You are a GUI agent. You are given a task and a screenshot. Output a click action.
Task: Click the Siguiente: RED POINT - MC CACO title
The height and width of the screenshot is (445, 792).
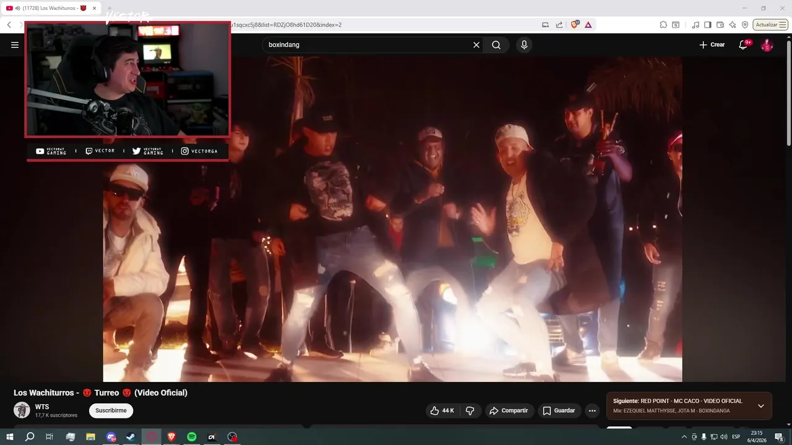678,401
